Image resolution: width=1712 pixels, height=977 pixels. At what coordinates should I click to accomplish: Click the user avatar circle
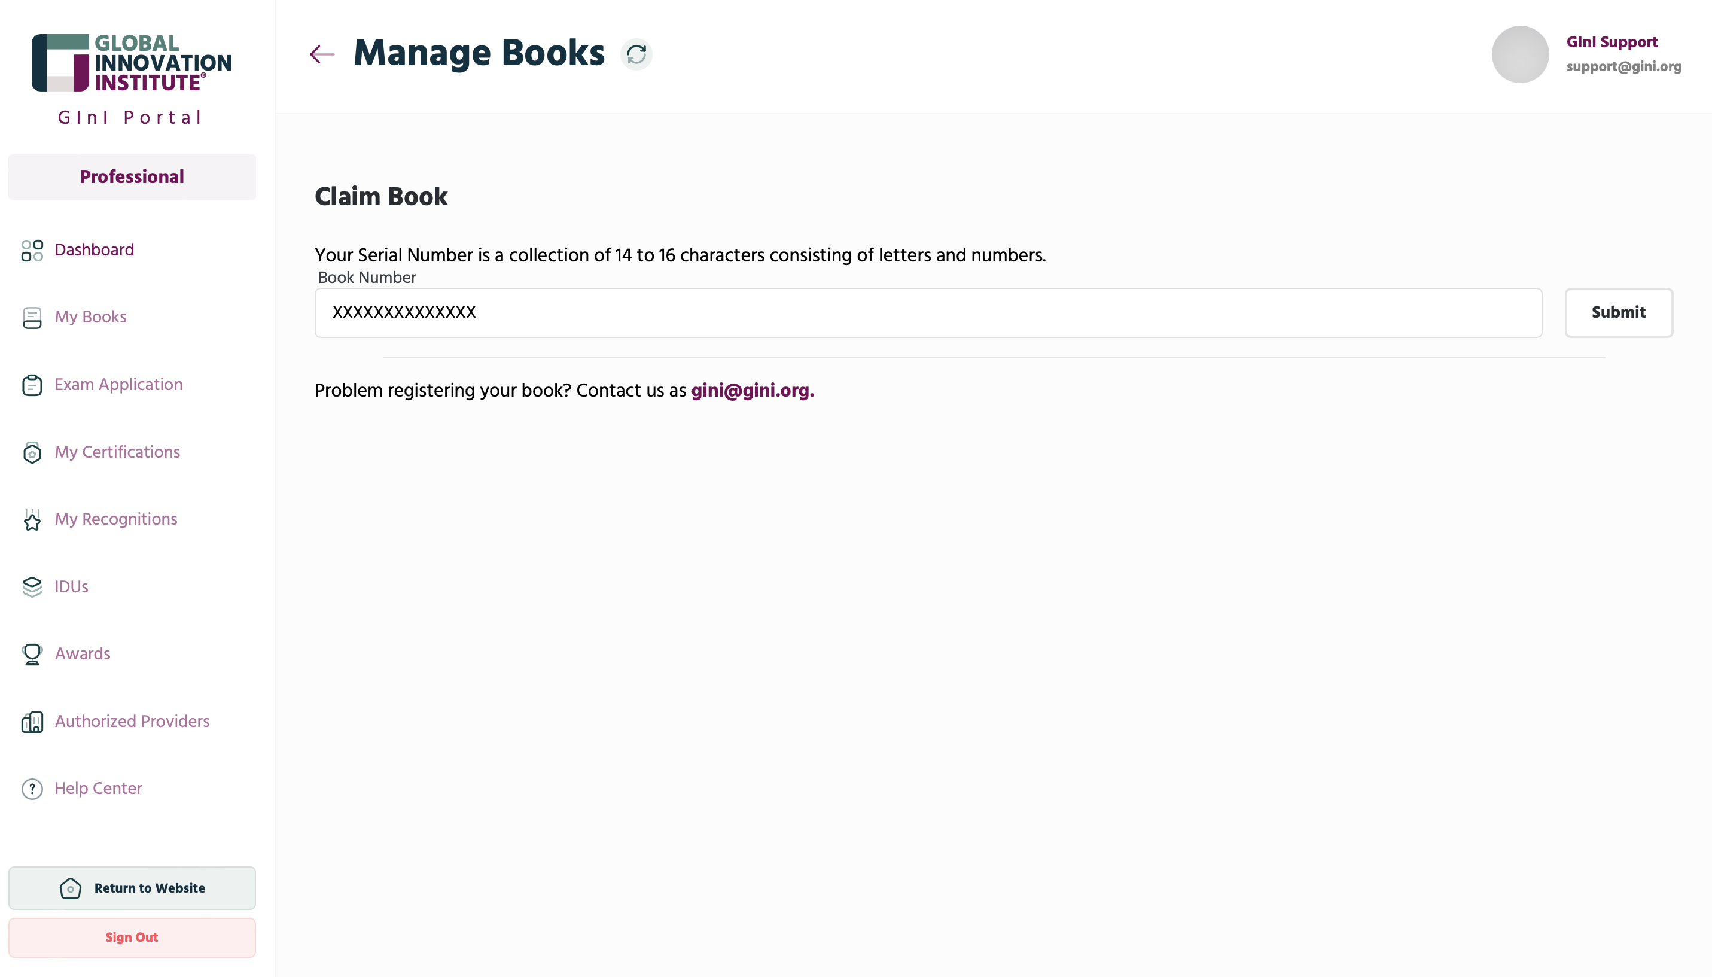pyautogui.click(x=1520, y=54)
